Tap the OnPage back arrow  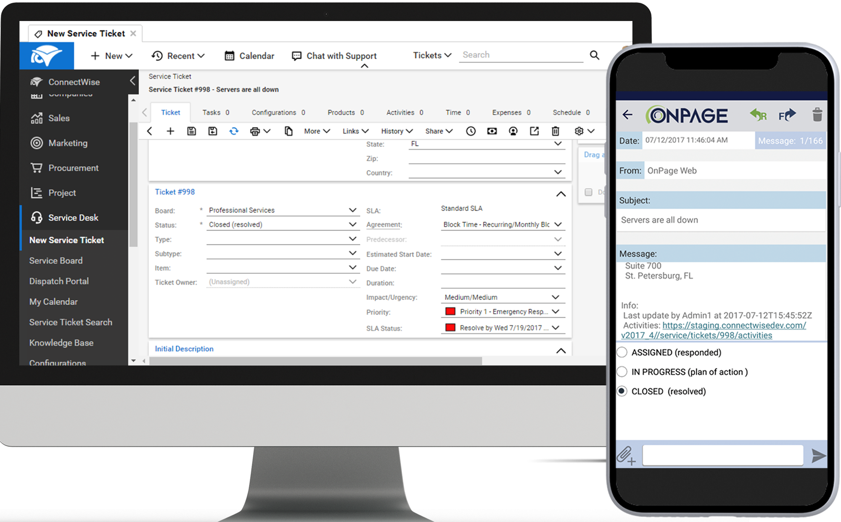point(627,115)
